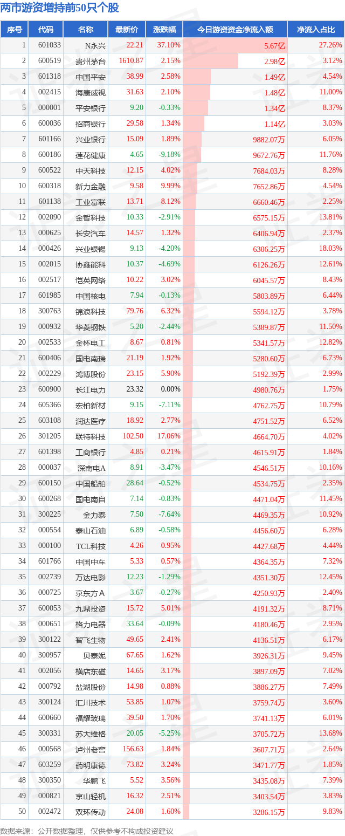Click the price 1610.87
The height and width of the screenshot is (836, 345).
(131, 61)
